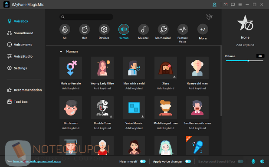Add keybind for Voice Mosaic
The width and height of the screenshot is (269, 167).
tap(134, 128)
